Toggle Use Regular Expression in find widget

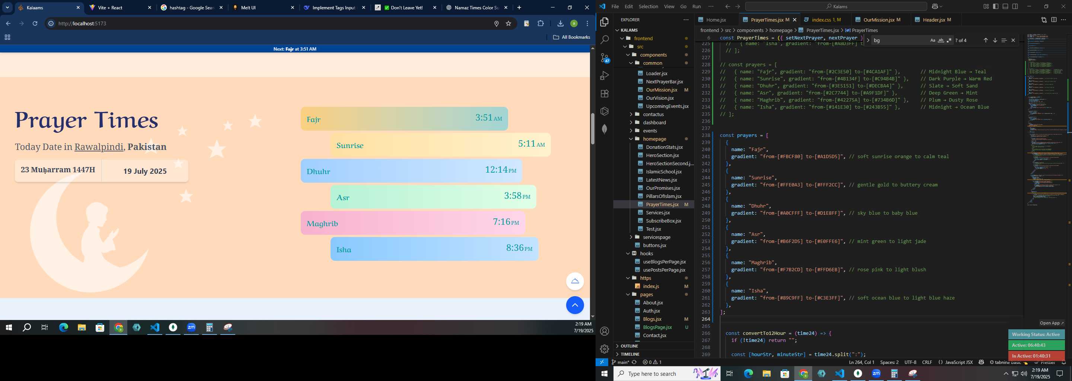(x=949, y=40)
